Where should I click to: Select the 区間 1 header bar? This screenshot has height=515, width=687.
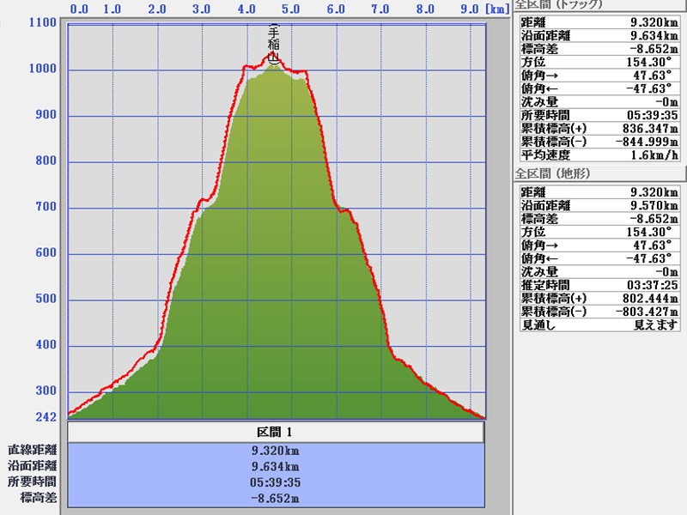[277, 432]
